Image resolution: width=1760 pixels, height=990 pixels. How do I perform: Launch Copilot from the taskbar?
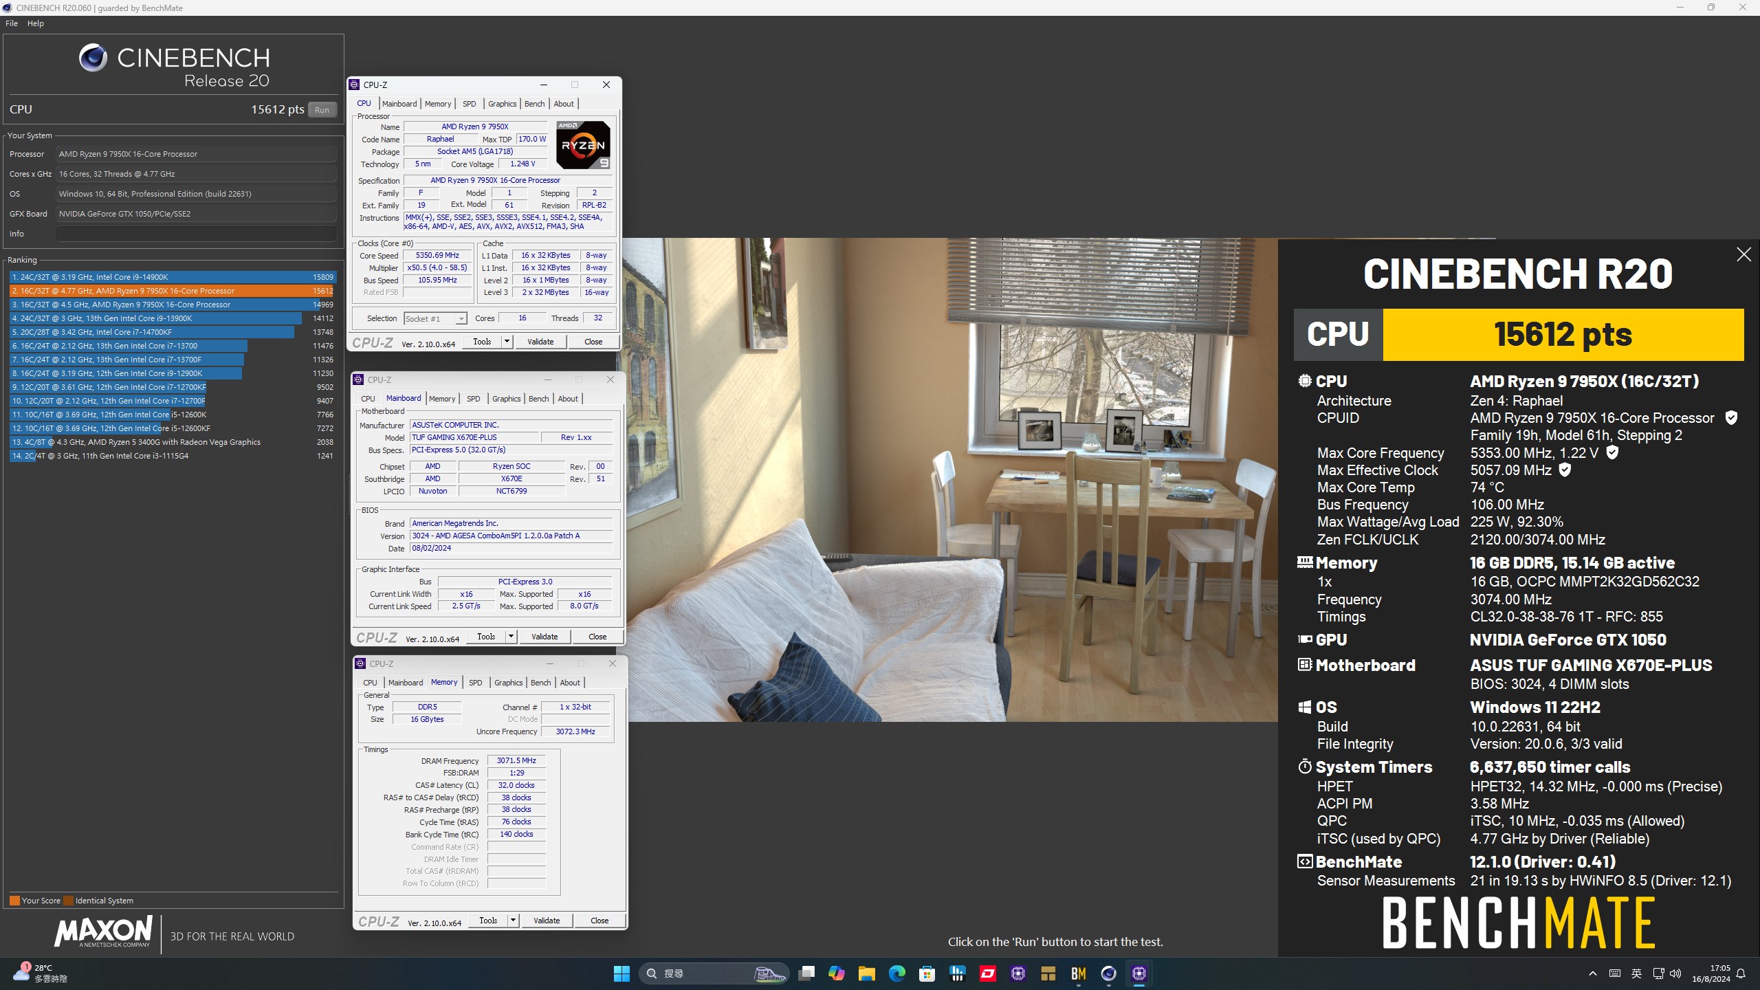pos(837,973)
